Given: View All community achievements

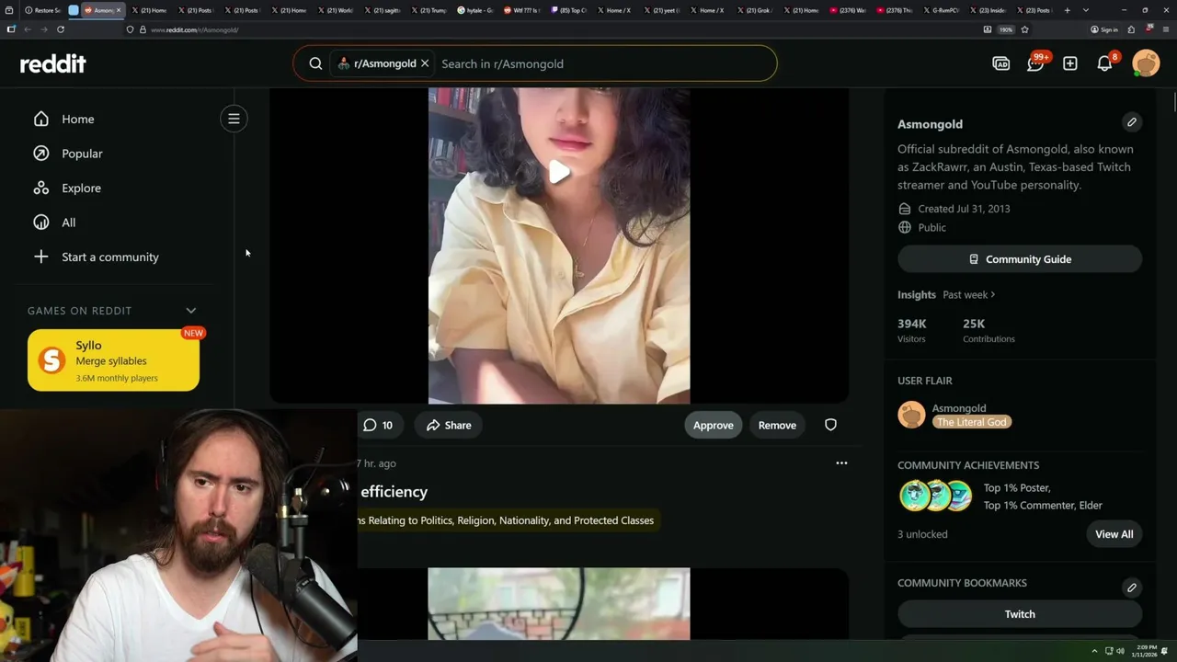Looking at the screenshot, I should point(1114,534).
